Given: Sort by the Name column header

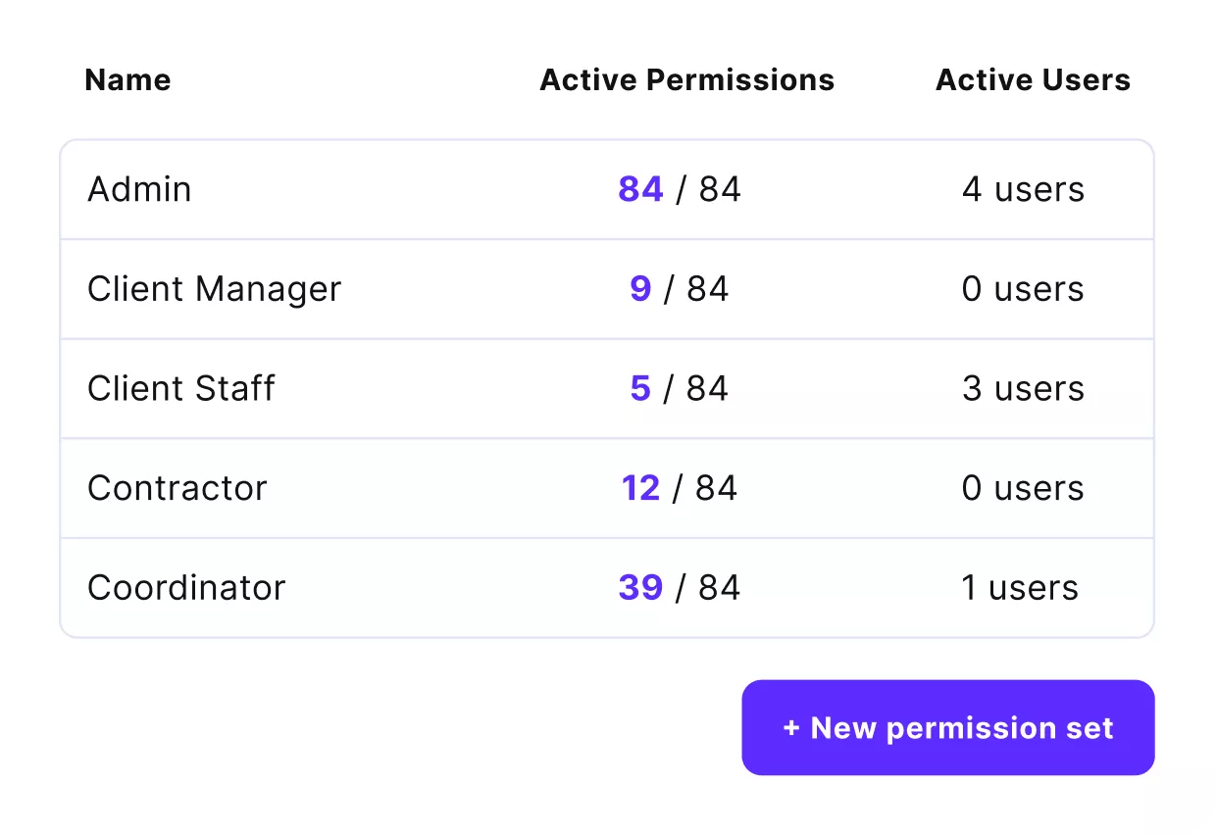Looking at the screenshot, I should [x=127, y=80].
